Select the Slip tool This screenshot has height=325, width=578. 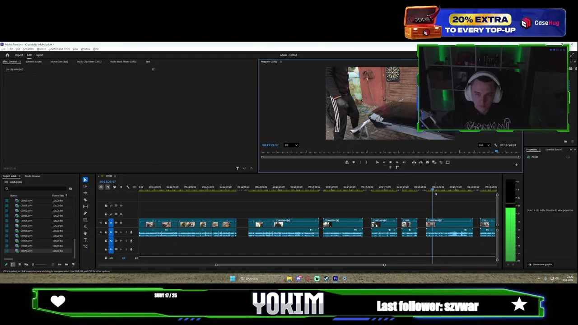coord(85,206)
